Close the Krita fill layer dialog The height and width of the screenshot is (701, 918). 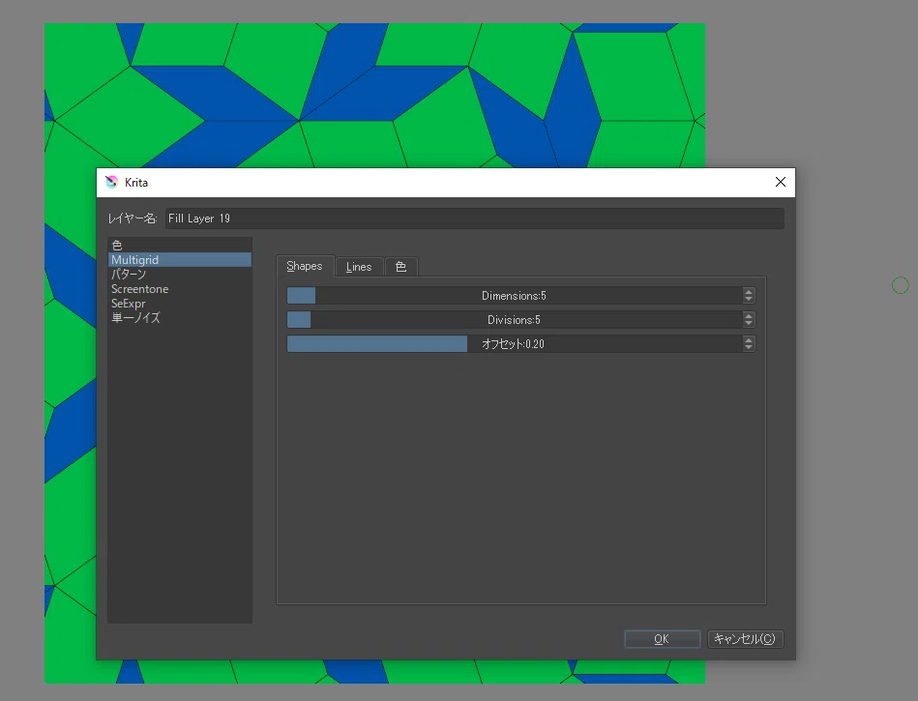point(780,182)
